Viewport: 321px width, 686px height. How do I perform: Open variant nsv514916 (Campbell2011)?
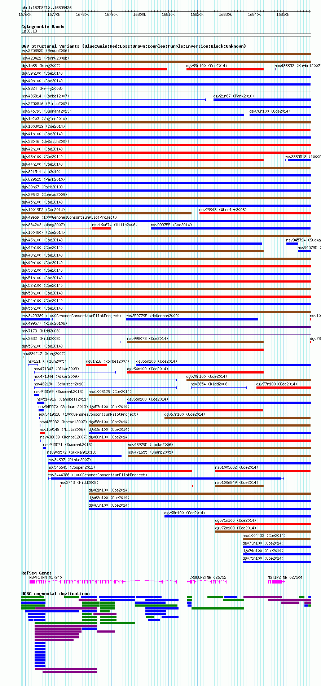(x=62, y=399)
